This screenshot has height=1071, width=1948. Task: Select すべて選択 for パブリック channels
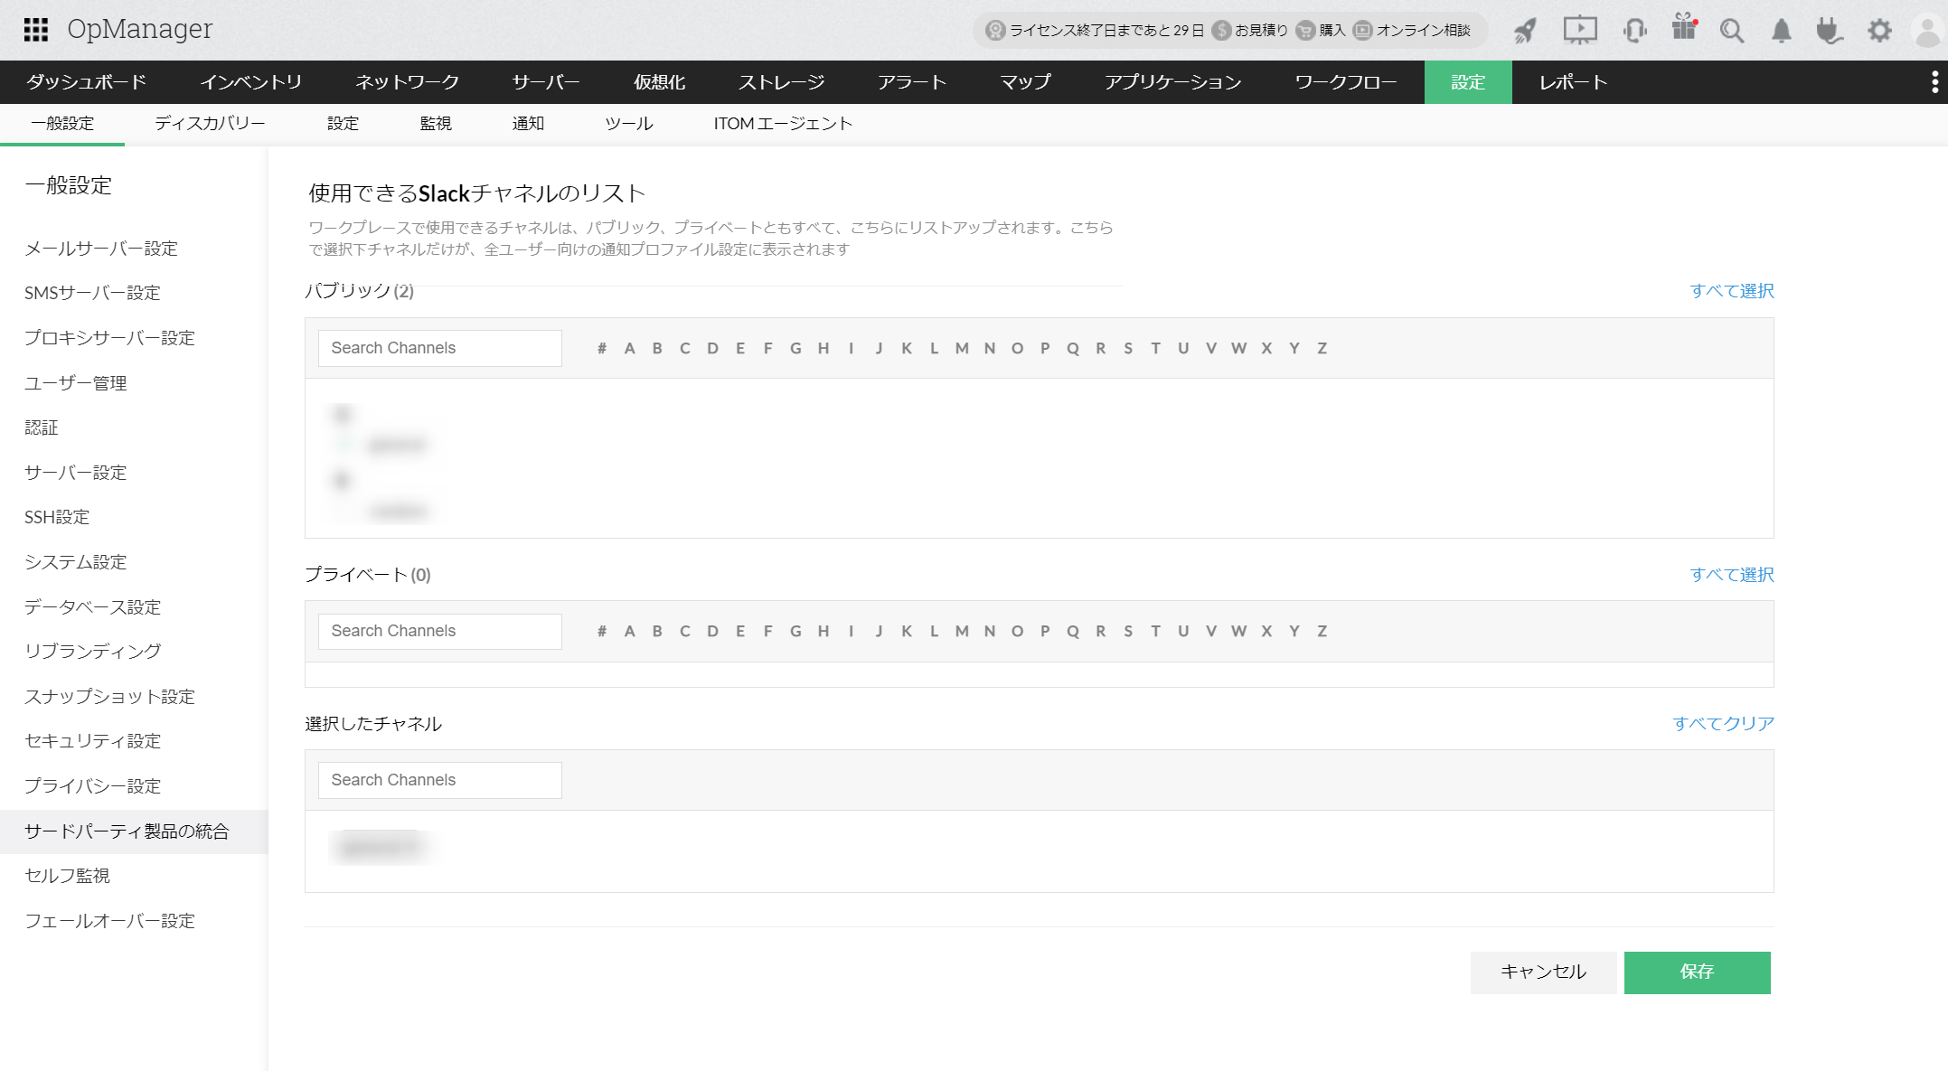pyautogui.click(x=1731, y=291)
